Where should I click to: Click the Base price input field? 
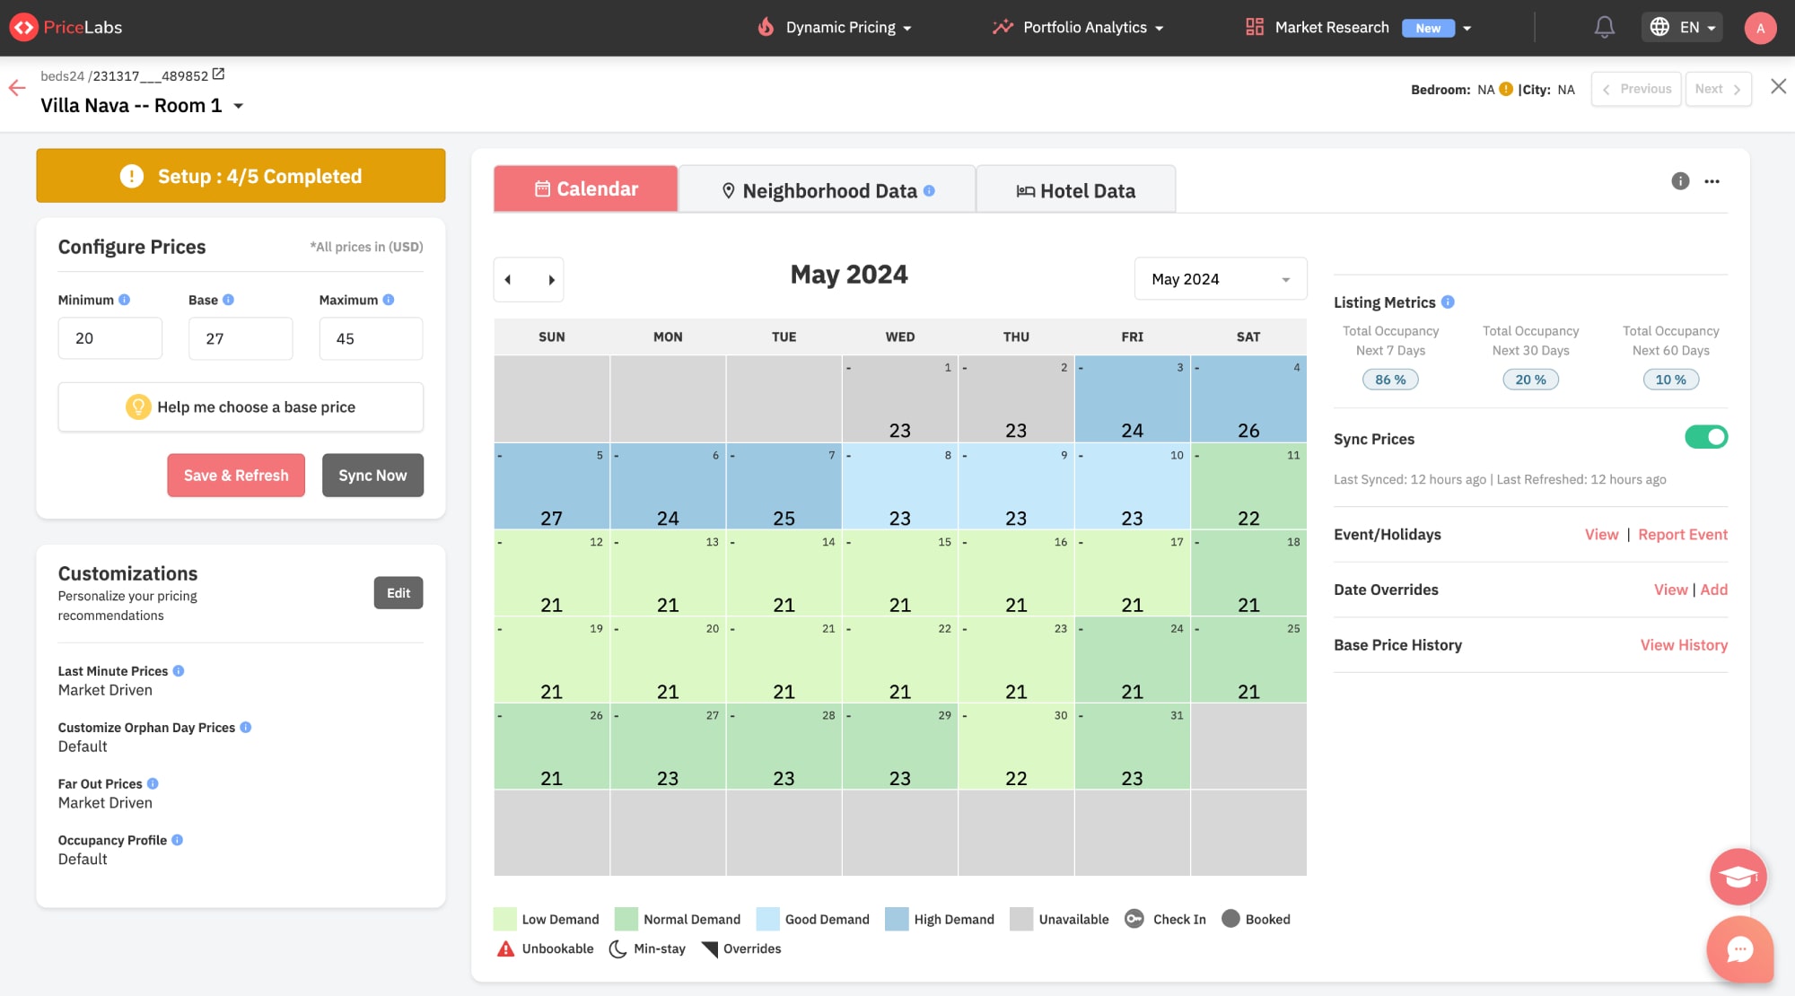tap(240, 336)
